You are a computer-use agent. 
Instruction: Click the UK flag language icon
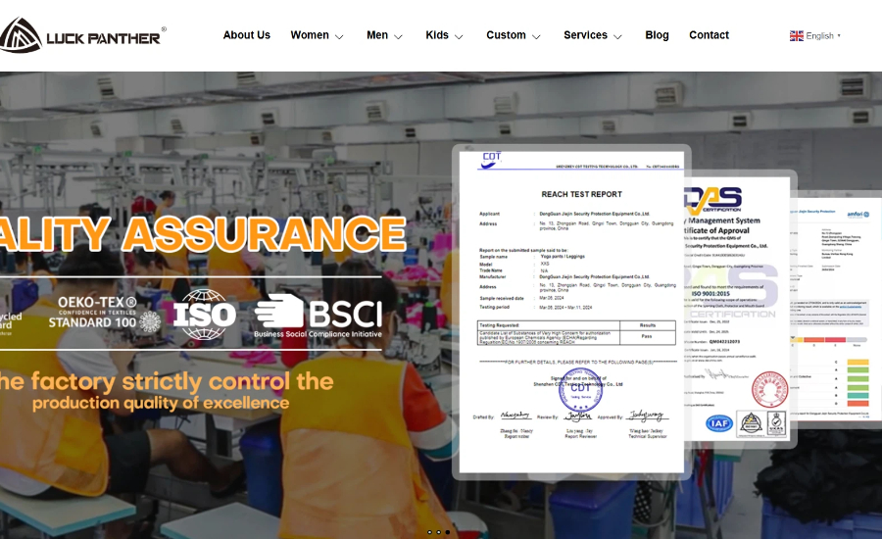click(x=796, y=36)
